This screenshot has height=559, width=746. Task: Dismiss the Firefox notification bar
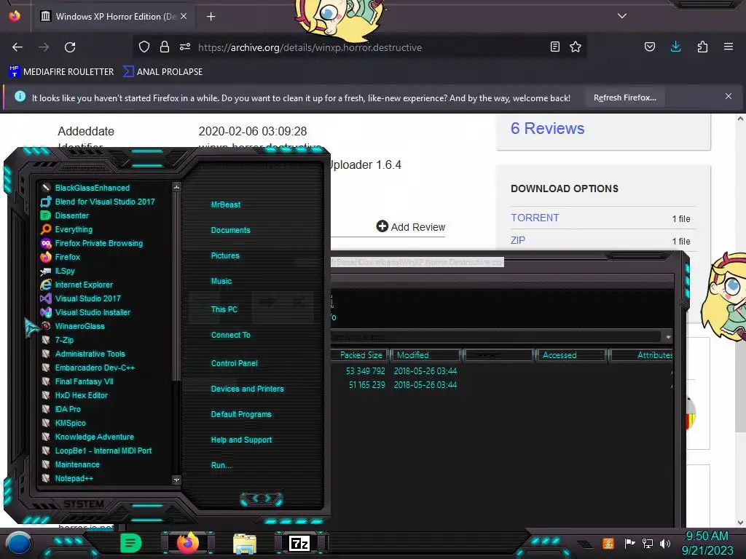(x=729, y=96)
